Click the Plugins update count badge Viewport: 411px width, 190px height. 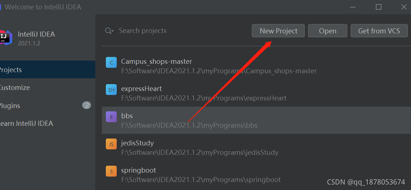[x=87, y=106]
